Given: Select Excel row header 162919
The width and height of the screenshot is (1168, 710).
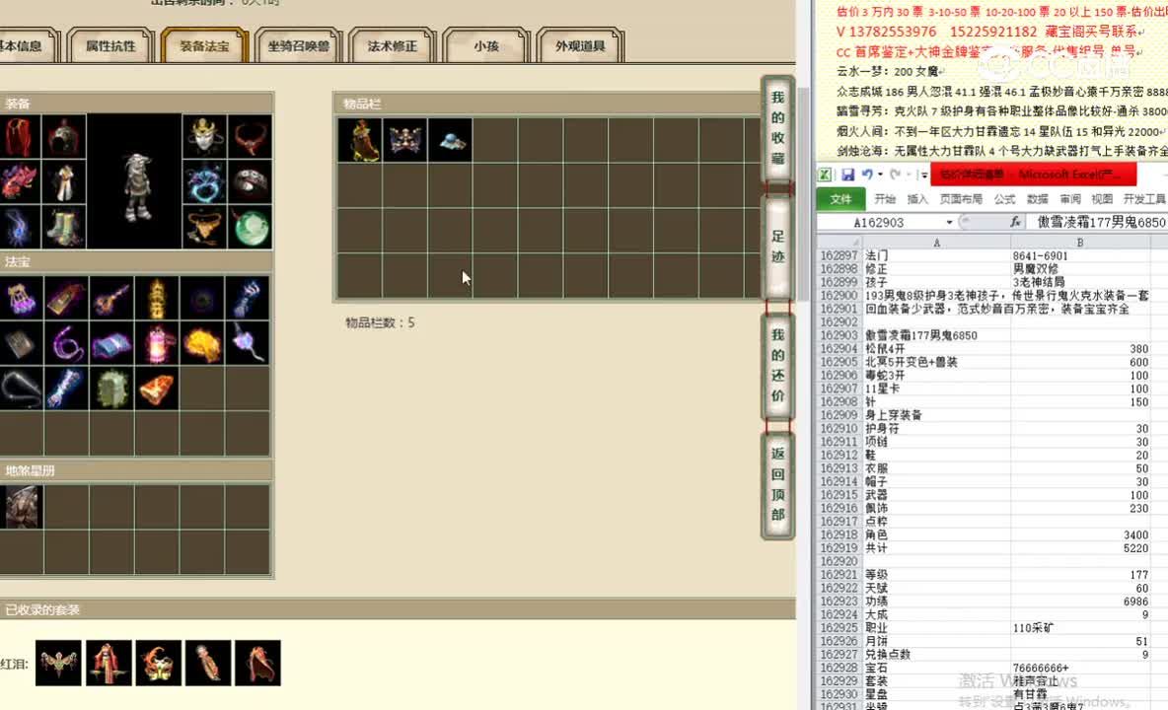Looking at the screenshot, I should pyautogui.click(x=839, y=548).
